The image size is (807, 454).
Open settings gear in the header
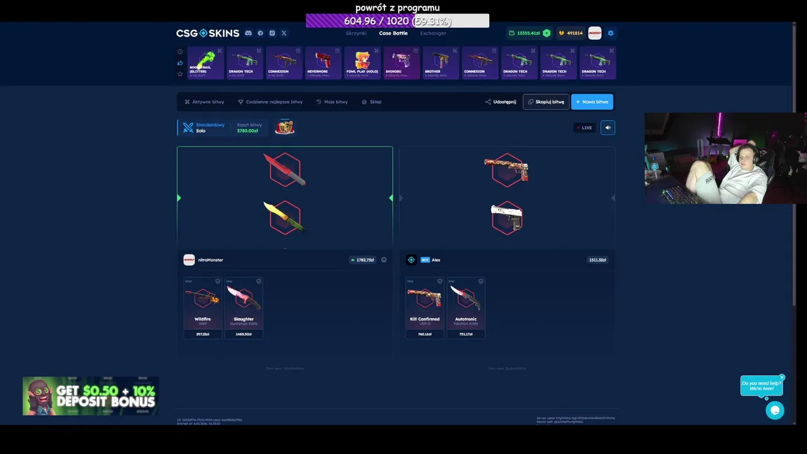tap(610, 33)
